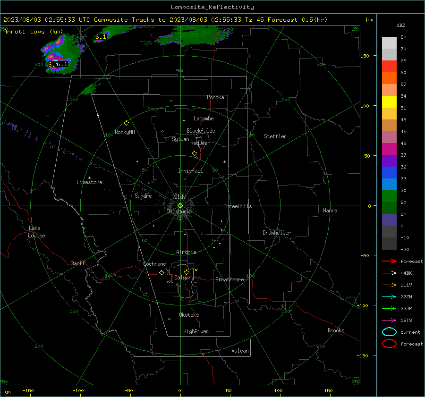The height and width of the screenshot is (397, 425).
Task: Click the HighRiver city label
Action: 196,331
